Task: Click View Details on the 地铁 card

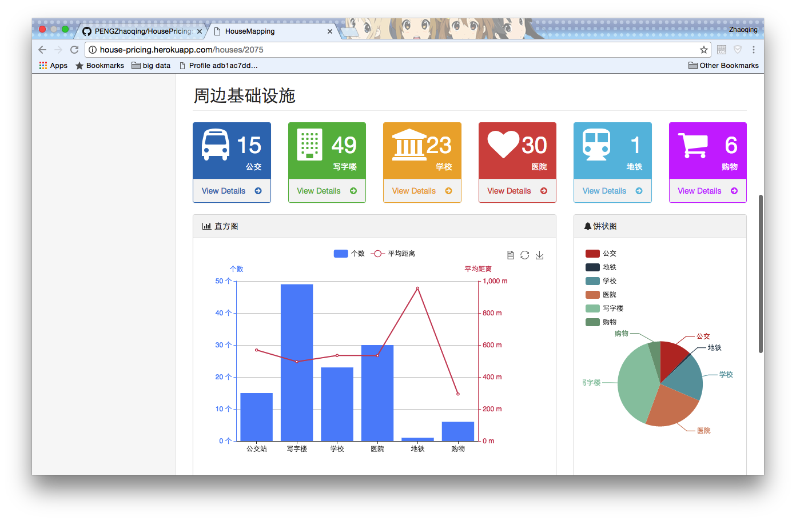Action: click(x=612, y=190)
